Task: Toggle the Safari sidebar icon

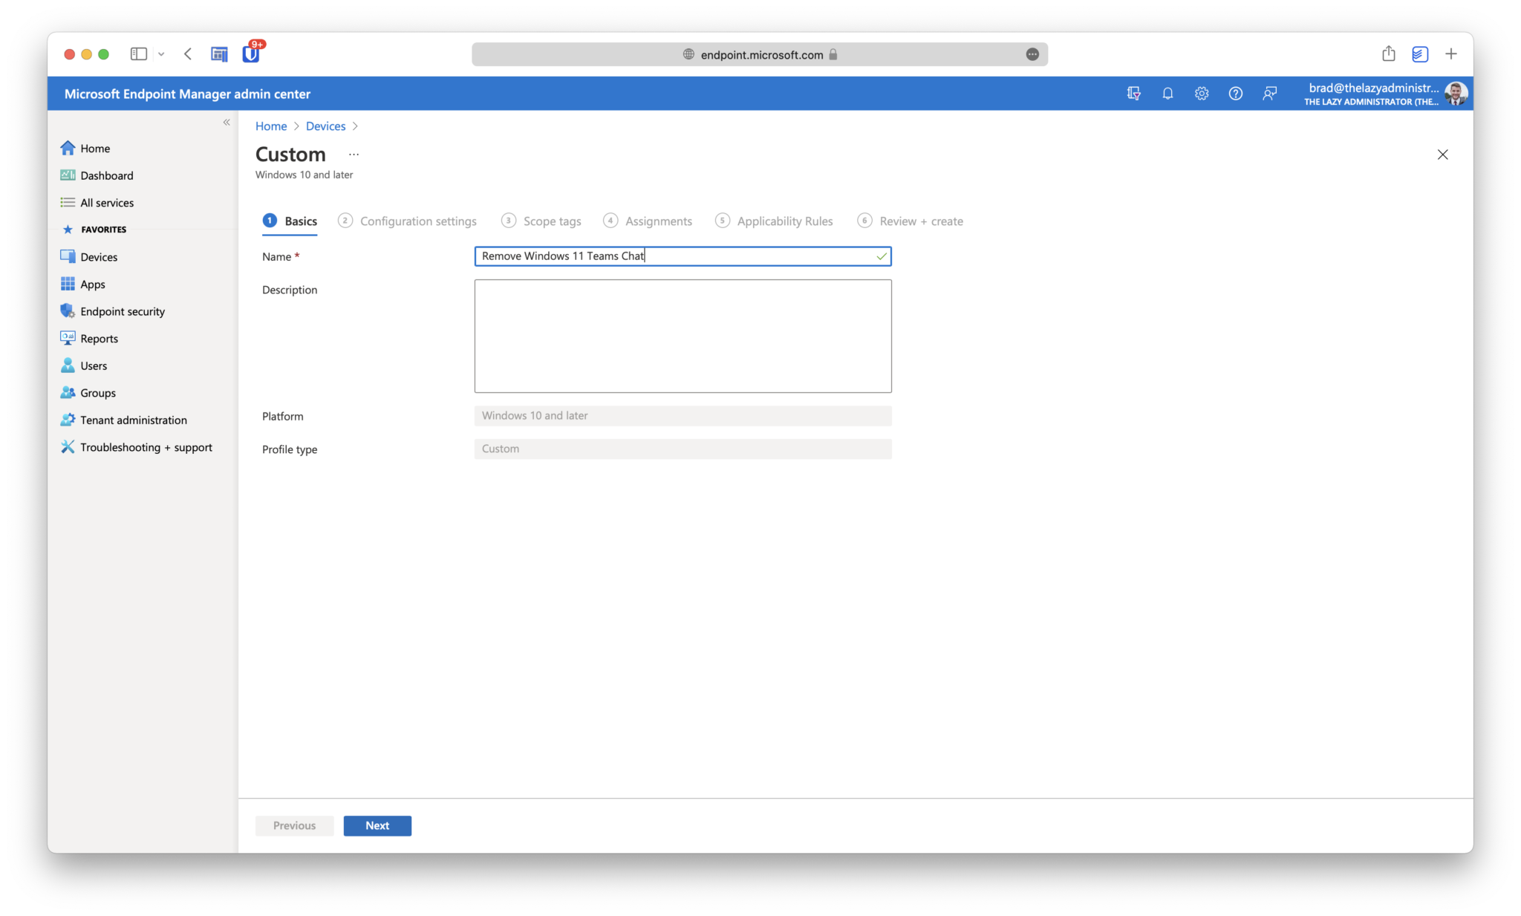Action: point(138,53)
